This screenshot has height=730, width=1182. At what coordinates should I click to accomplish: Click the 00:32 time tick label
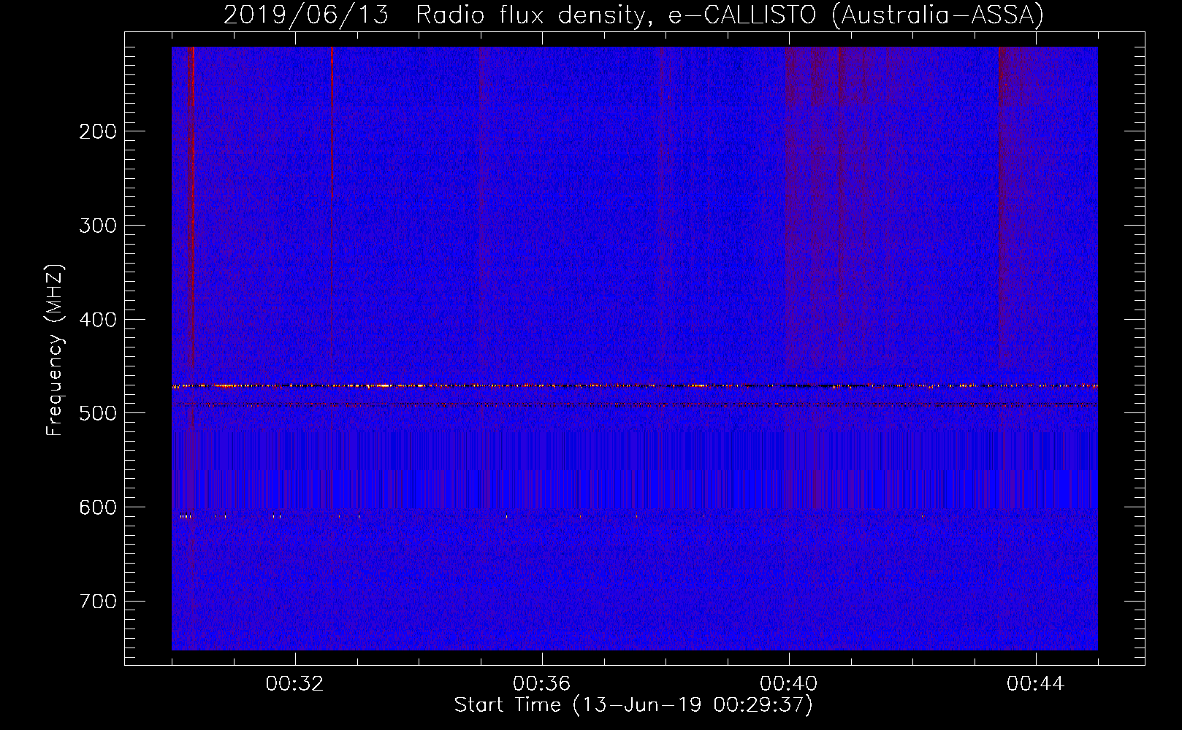click(x=295, y=684)
